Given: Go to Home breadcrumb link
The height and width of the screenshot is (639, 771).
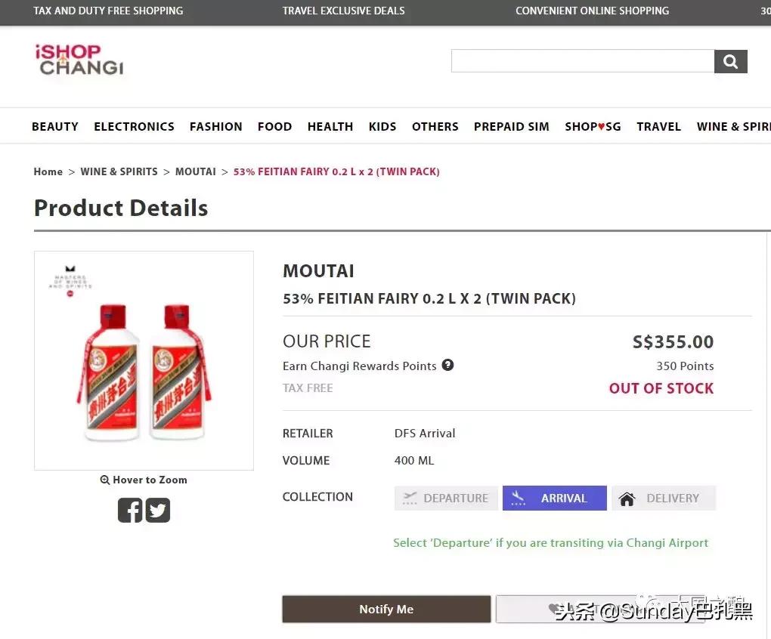Looking at the screenshot, I should [48, 171].
